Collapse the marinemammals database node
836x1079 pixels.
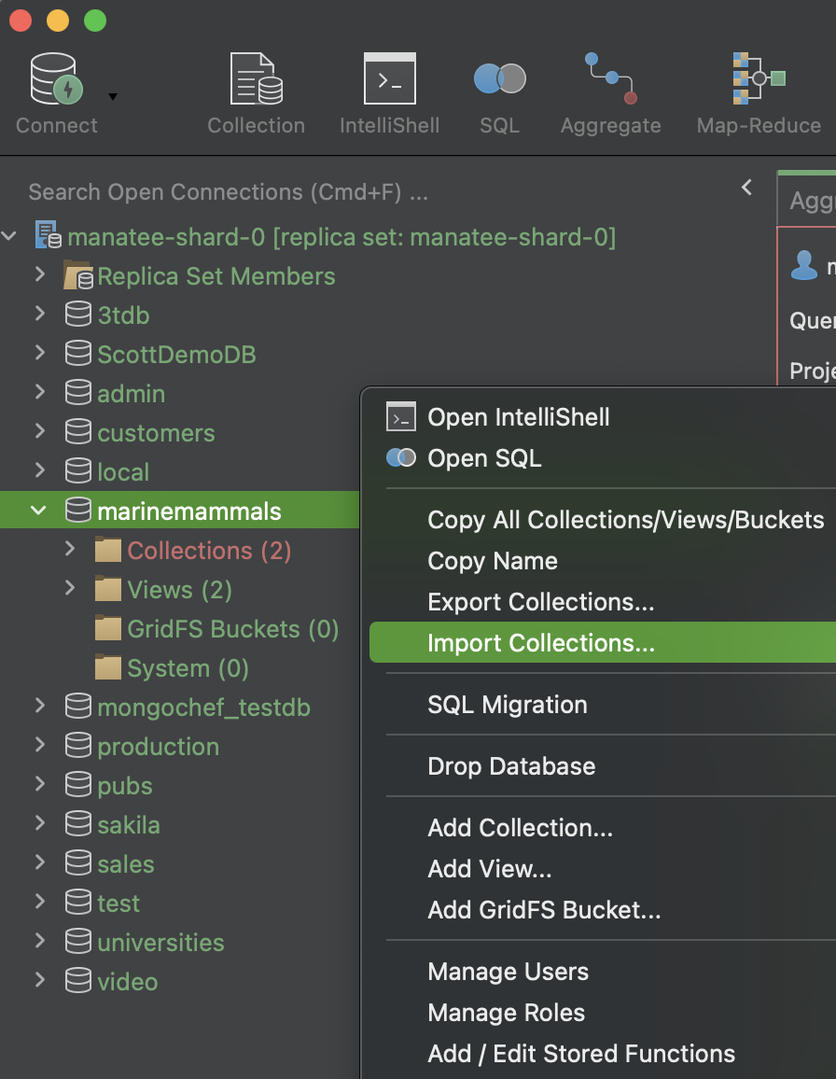pos(37,511)
